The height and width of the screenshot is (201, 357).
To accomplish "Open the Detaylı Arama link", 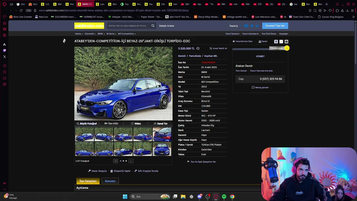I will [x=167, y=26].
